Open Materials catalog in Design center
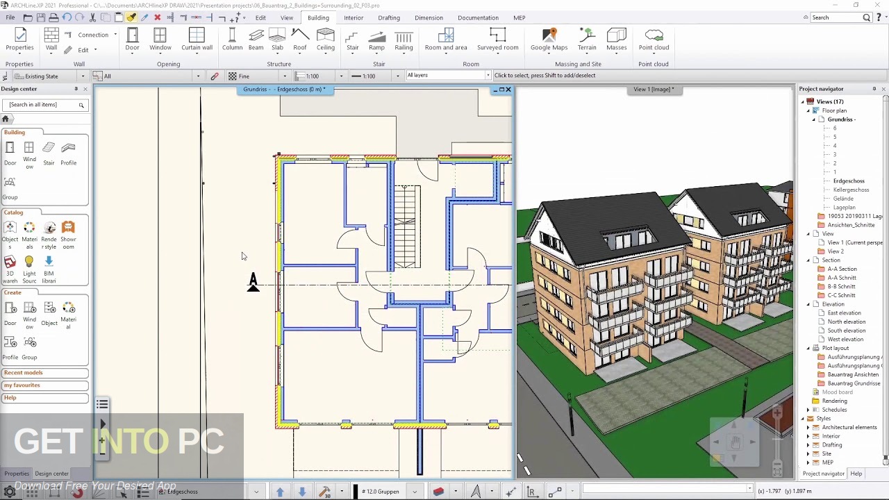 tap(29, 235)
